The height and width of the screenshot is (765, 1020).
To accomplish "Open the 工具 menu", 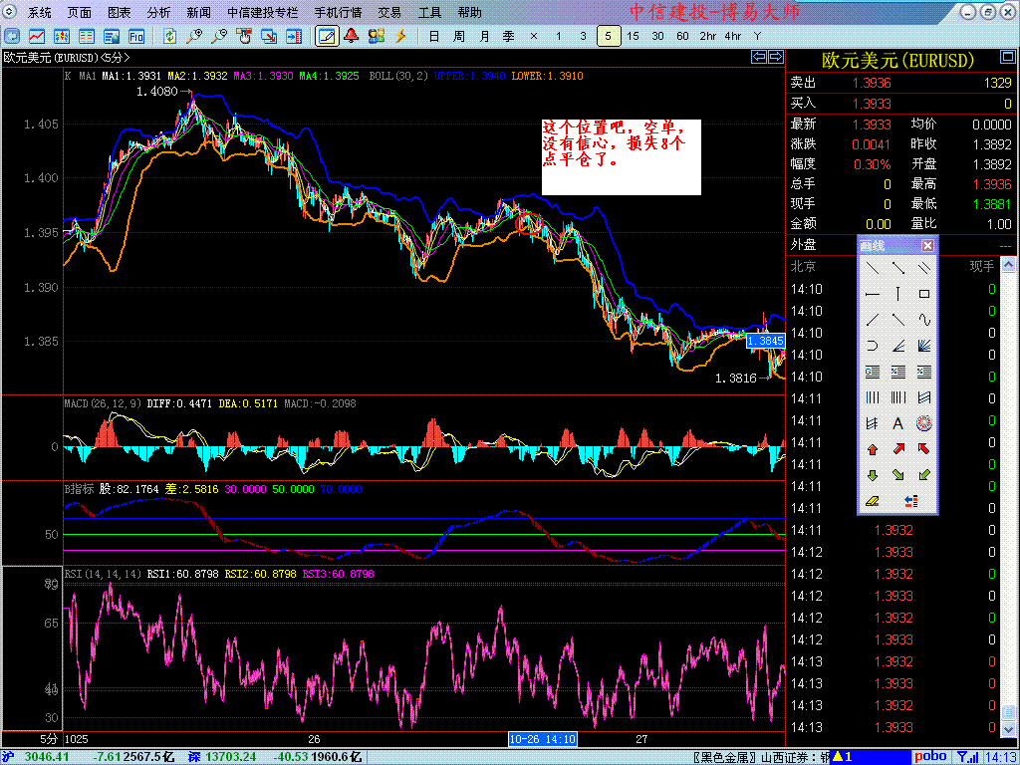I will pos(429,12).
